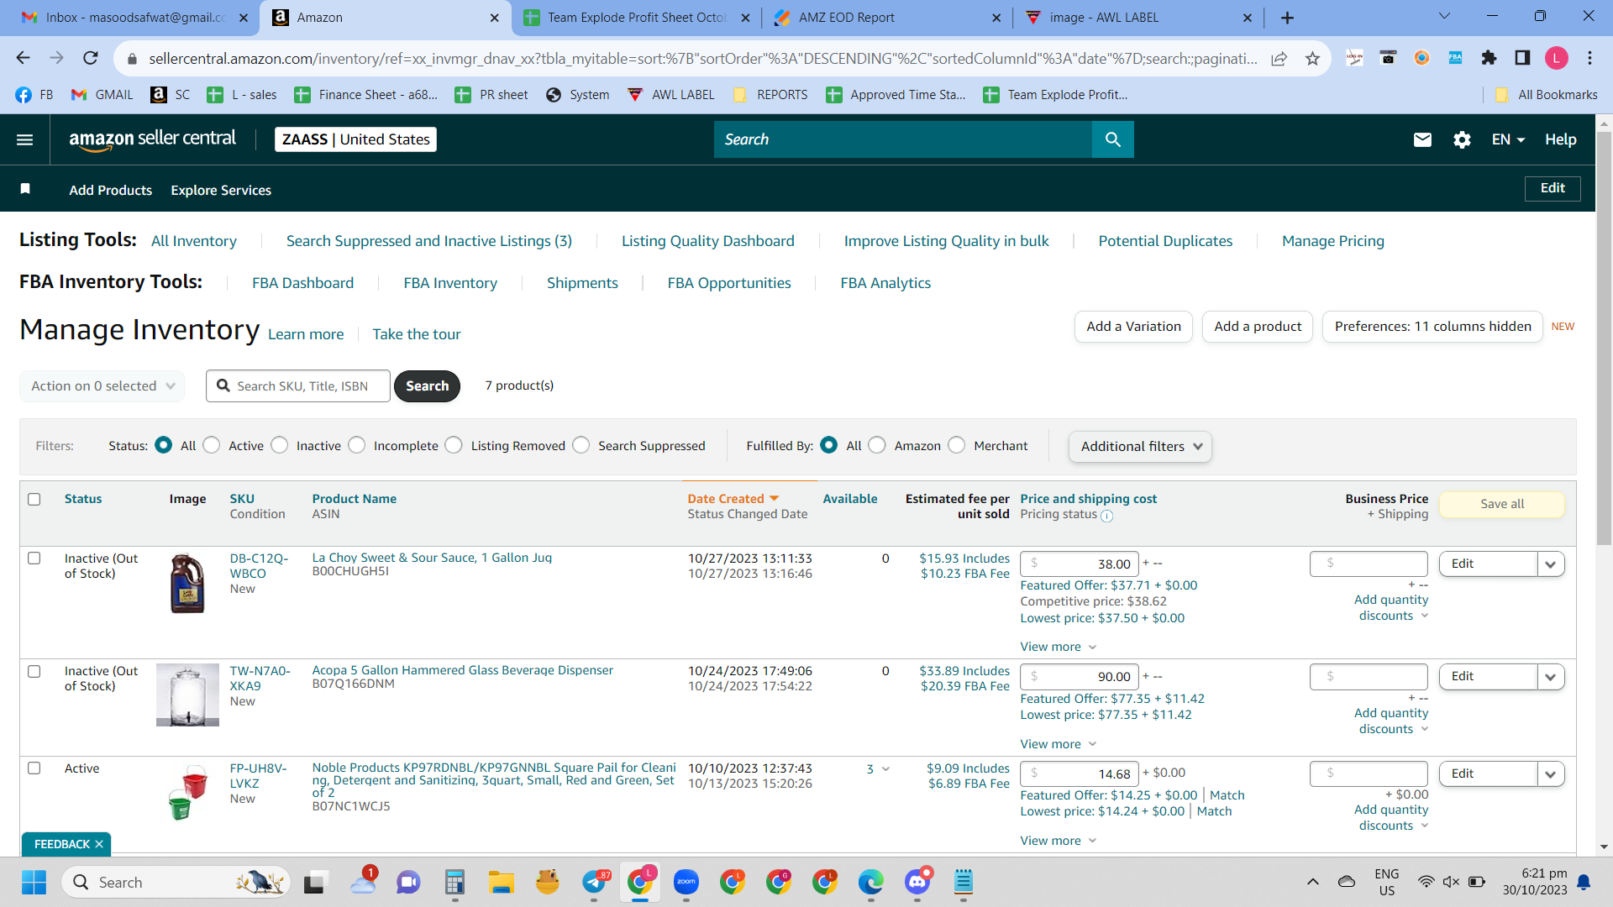Open the AWL LABEL bookmark
This screenshot has width=1613, height=907.
(x=671, y=95)
